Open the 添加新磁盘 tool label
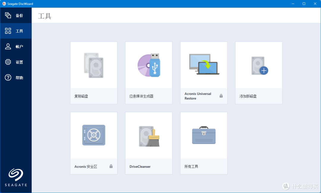 248,96
